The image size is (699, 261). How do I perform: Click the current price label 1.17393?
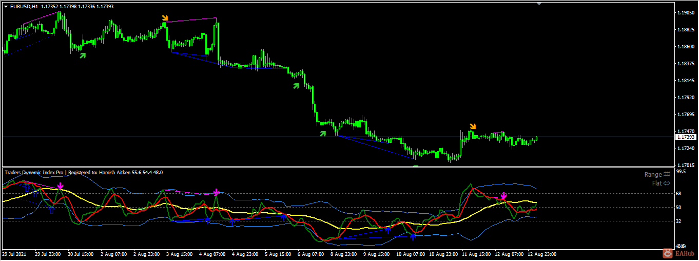pos(686,137)
